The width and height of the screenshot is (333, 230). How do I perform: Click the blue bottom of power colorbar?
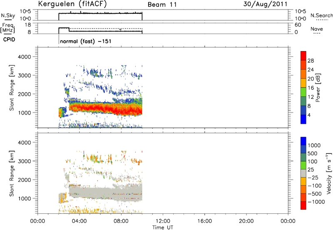coord(303,119)
